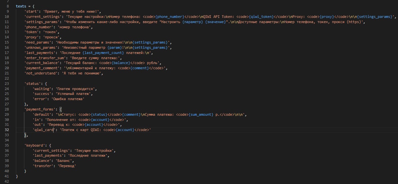
Task: Click the 'not_understand' key
Action: tap(41, 73)
